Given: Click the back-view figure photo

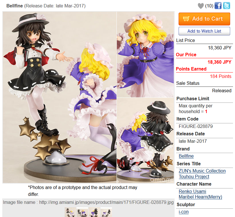Looking at the screenshot, I should coord(145,140).
